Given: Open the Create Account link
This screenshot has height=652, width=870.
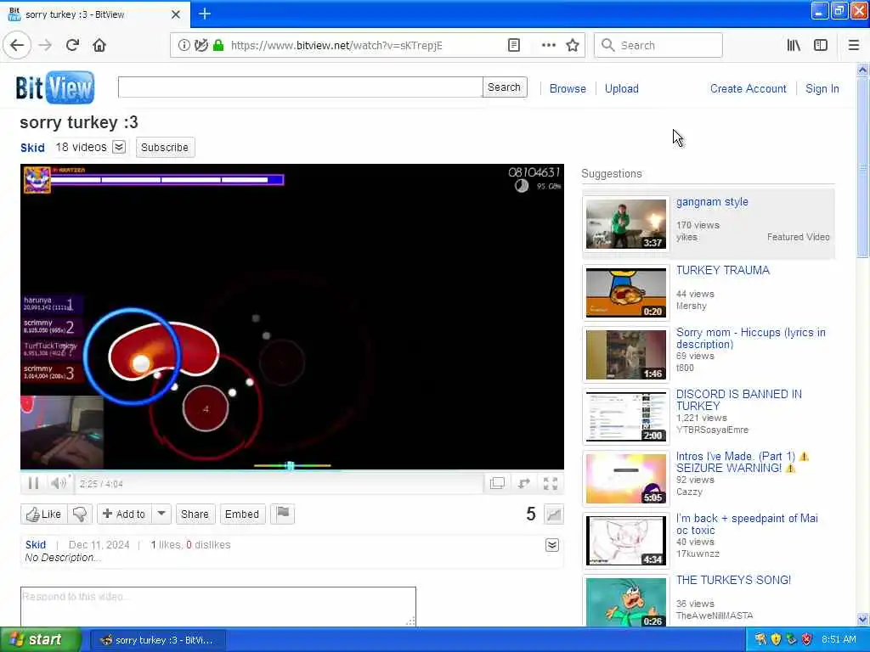Looking at the screenshot, I should [748, 88].
